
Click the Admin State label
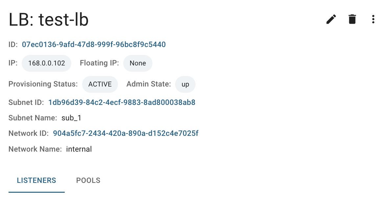[149, 84]
